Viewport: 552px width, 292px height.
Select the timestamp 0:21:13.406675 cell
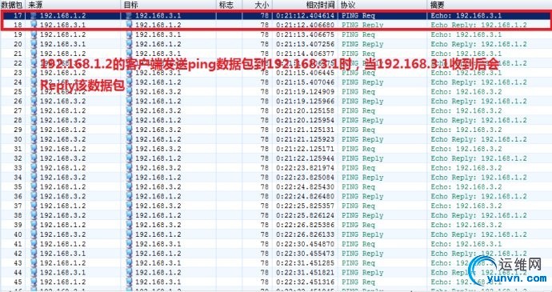(305, 34)
